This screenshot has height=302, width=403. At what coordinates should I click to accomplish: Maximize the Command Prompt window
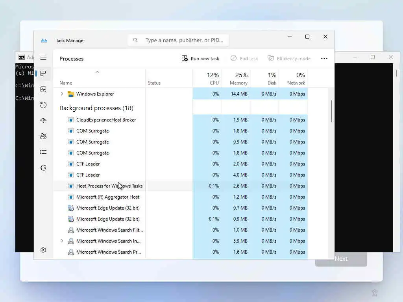373,57
